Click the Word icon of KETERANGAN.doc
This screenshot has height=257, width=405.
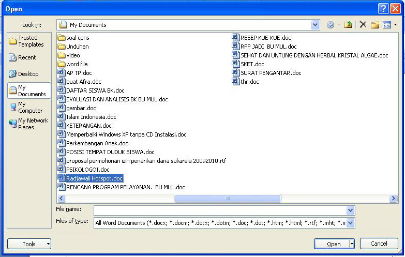(61, 125)
